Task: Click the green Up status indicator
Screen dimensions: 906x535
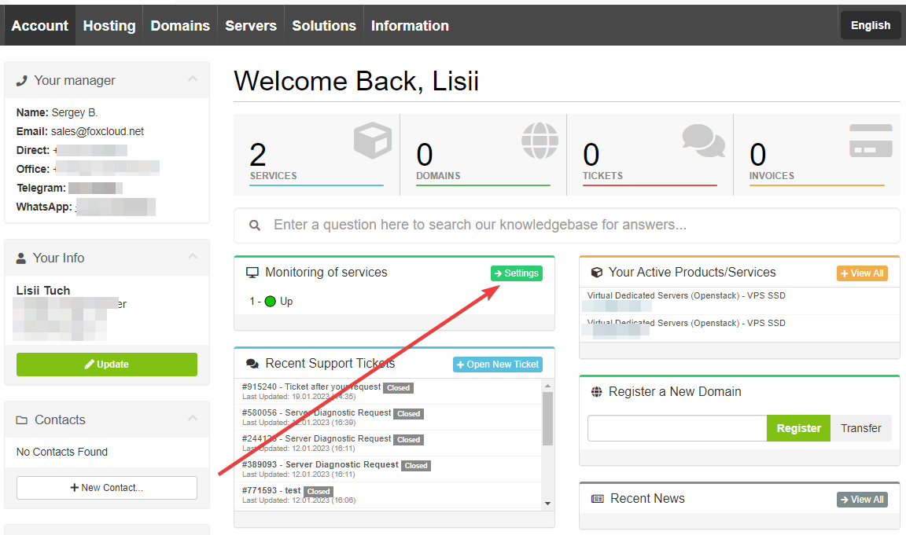Action: point(271,302)
